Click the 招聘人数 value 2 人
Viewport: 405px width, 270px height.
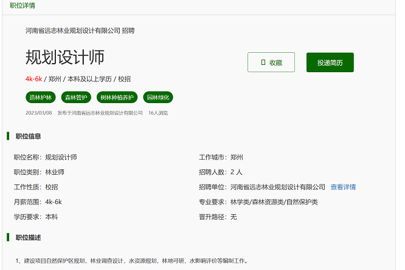point(237,172)
